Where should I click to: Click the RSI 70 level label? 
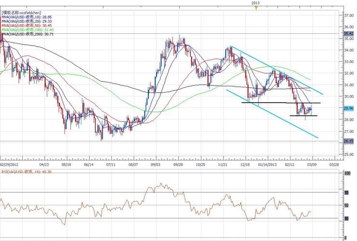click(346, 193)
